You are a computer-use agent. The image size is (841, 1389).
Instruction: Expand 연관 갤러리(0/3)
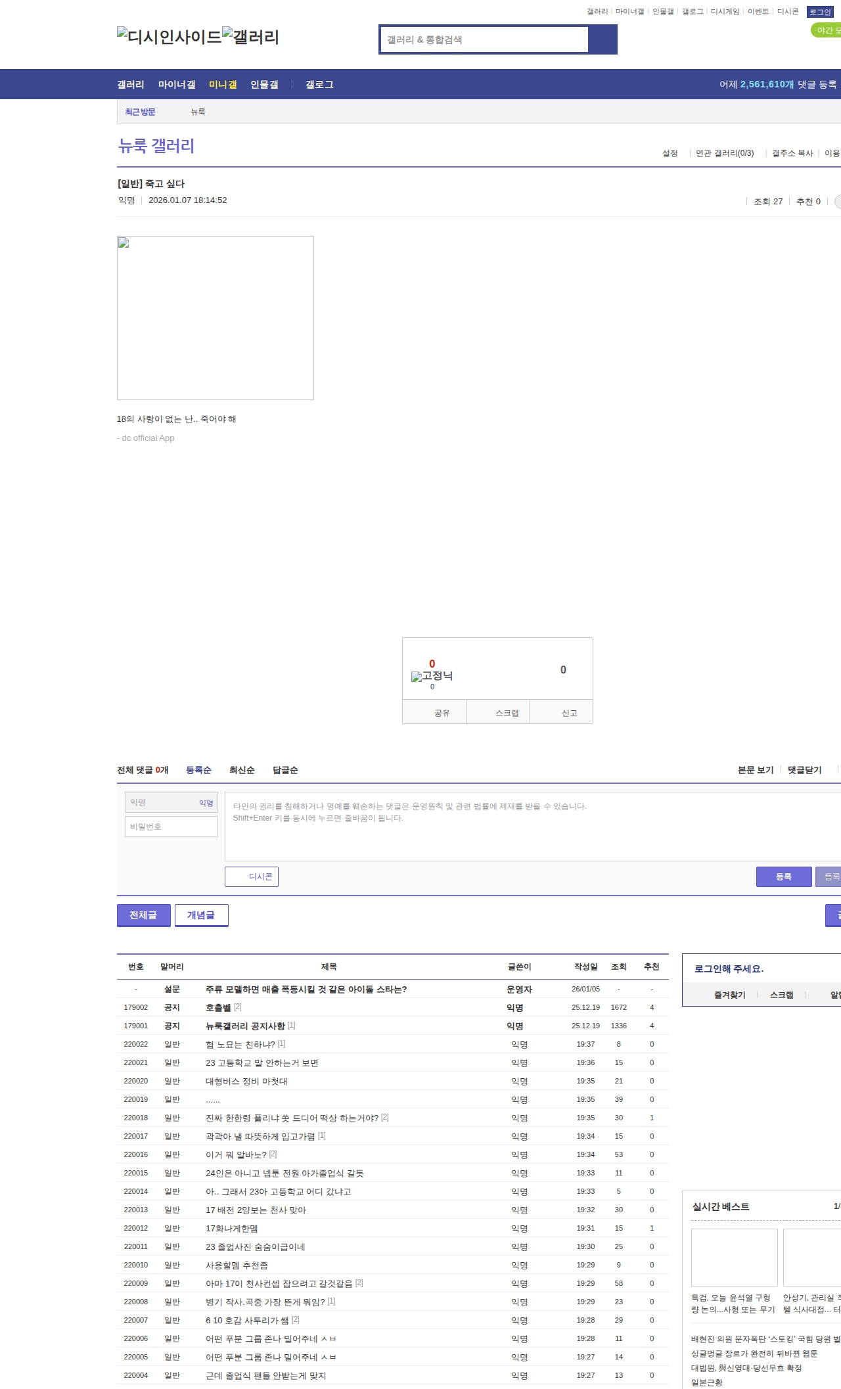tap(725, 153)
